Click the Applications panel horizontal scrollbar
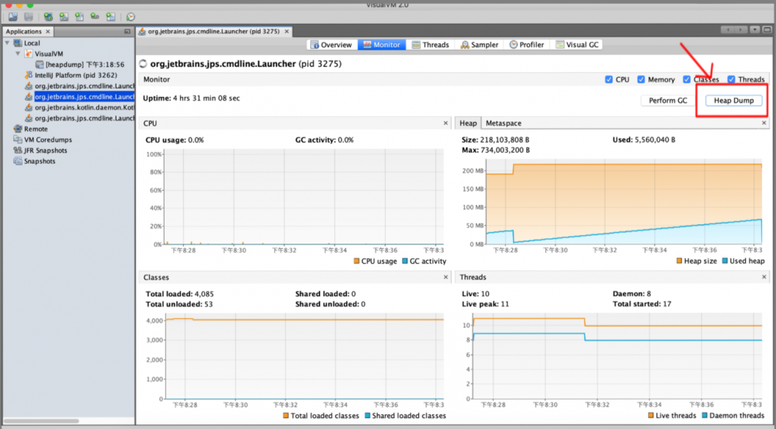The width and height of the screenshot is (776, 429). pos(40,421)
